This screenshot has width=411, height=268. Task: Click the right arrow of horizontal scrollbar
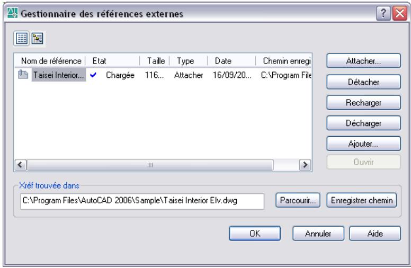[305, 165]
